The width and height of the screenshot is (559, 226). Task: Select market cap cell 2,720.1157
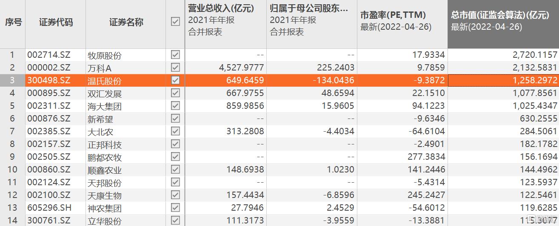[x=534, y=55]
